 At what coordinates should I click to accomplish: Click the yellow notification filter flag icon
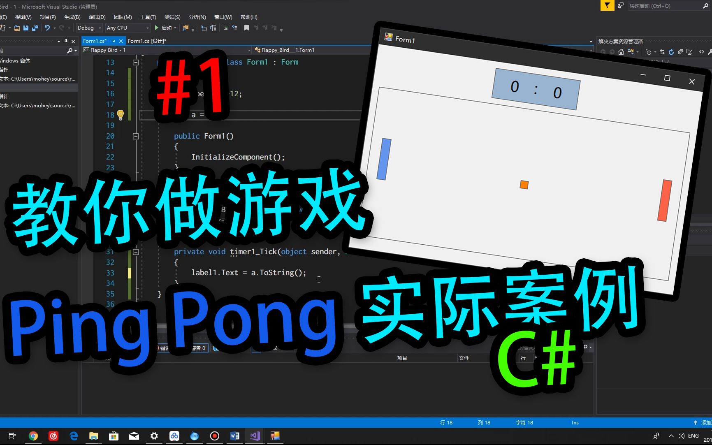click(607, 5)
